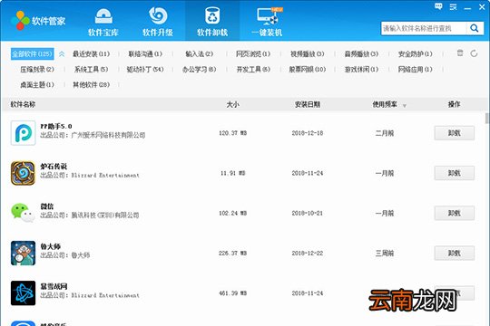The width and height of the screenshot is (490, 326).
Task: Filter by 桌面主题(1)
Action: (37, 84)
